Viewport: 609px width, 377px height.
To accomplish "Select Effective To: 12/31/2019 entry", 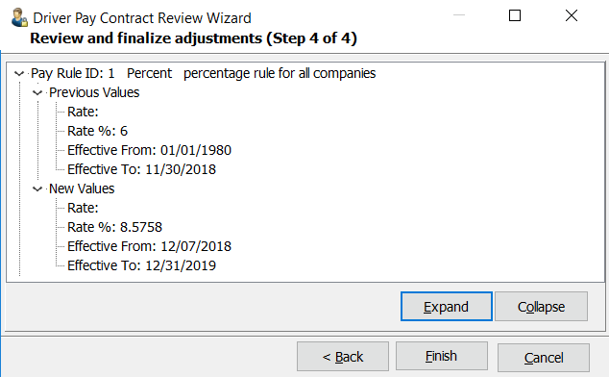I will pyautogui.click(x=141, y=265).
